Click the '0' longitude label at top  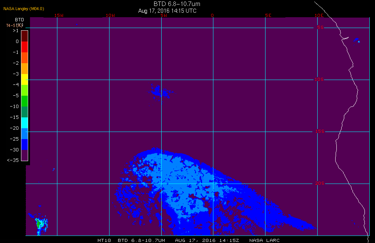pos(212,15)
